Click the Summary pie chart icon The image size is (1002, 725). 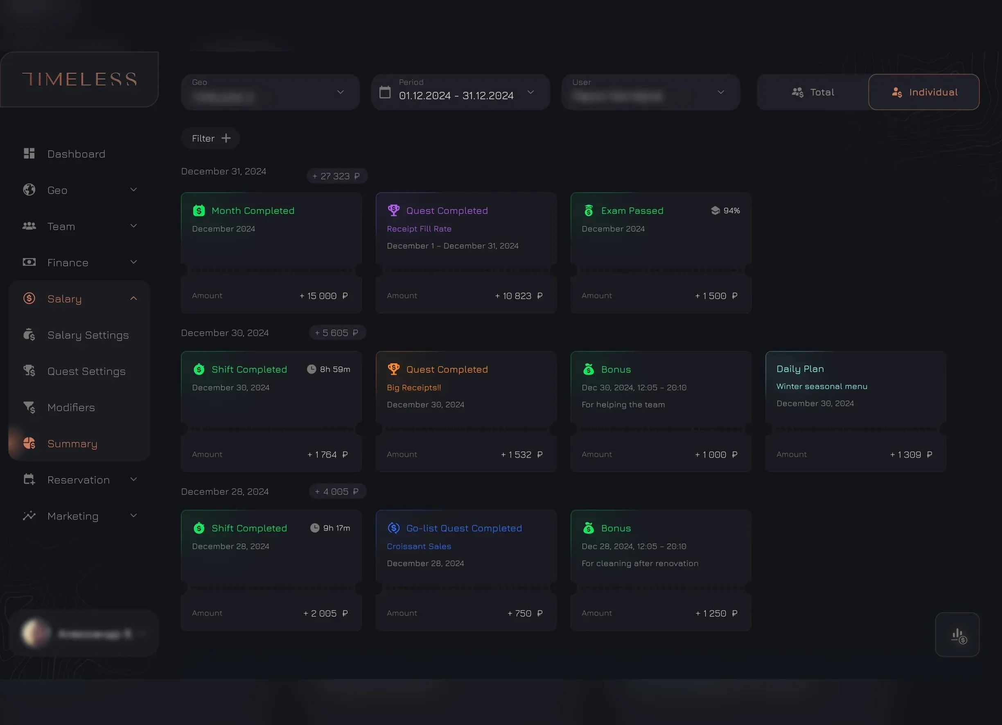[x=29, y=443]
